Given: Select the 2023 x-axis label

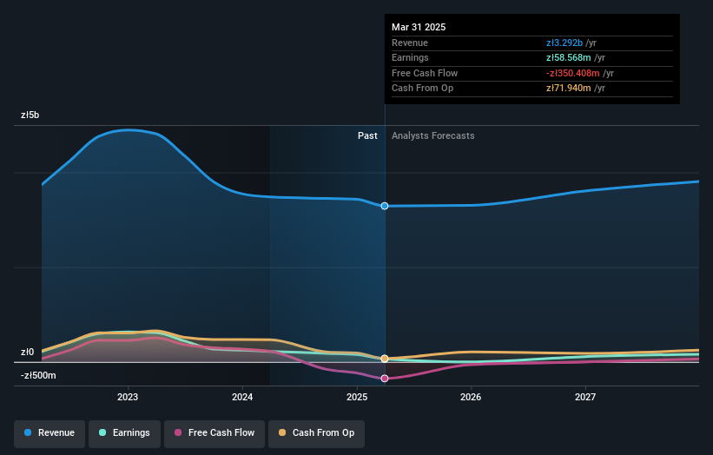Looking at the screenshot, I should (x=128, y=397).
